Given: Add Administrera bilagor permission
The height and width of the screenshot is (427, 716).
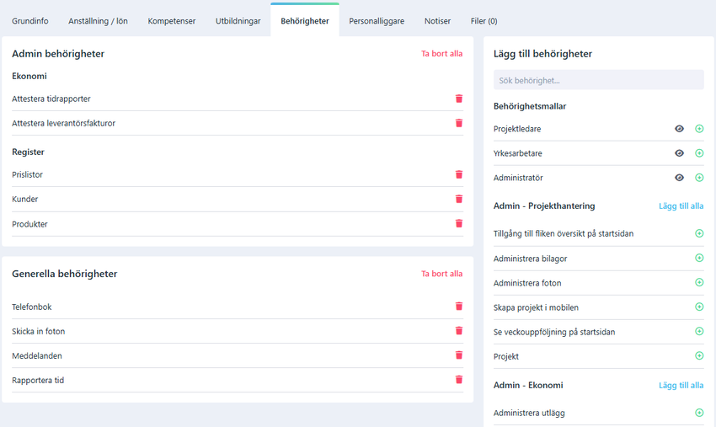Looking at the screenshot, I should click(x=699, y=258).
